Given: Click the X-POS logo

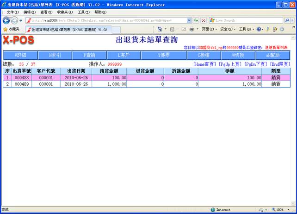Looking at the screenshot, I should coord(19,40).
